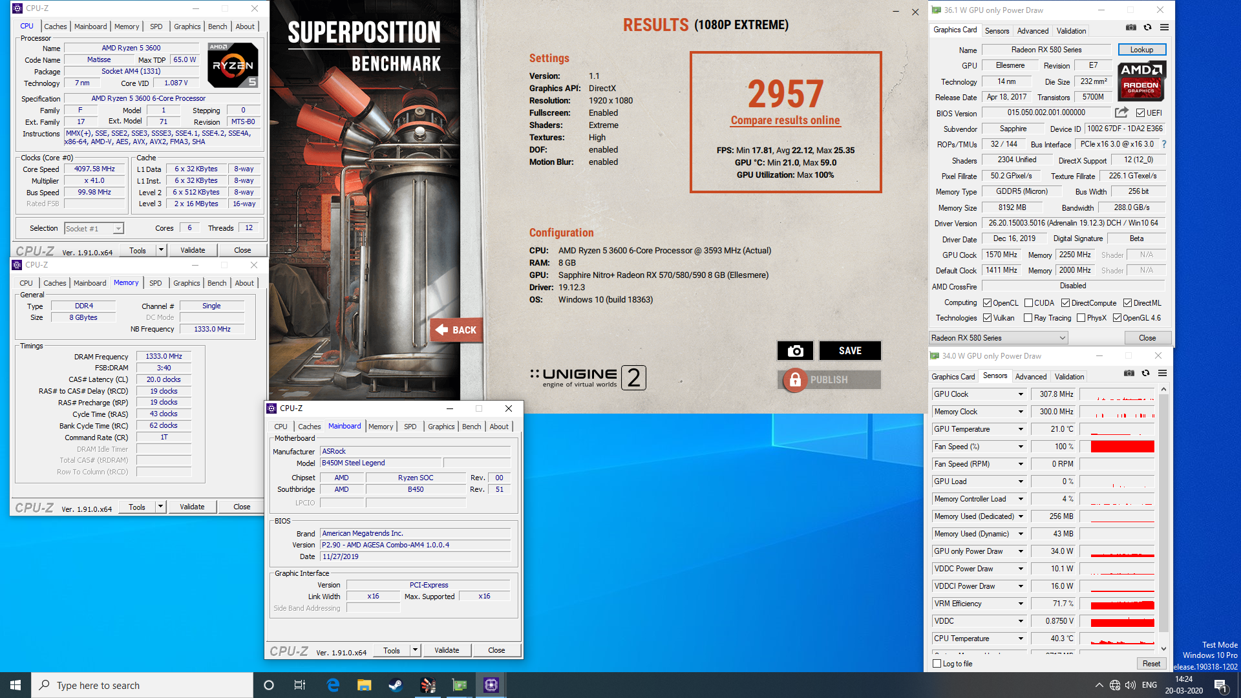The width and height of the screenshot is (1241, 698).
Task: Open Task View on taskbar
Action: coord(299,685)
